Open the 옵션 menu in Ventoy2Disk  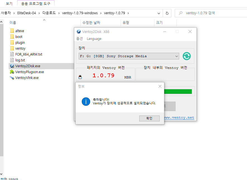pos(80,39)
